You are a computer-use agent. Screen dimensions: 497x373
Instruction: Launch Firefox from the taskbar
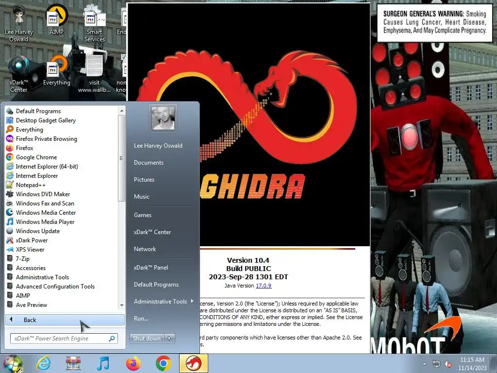tap(133, 363)
